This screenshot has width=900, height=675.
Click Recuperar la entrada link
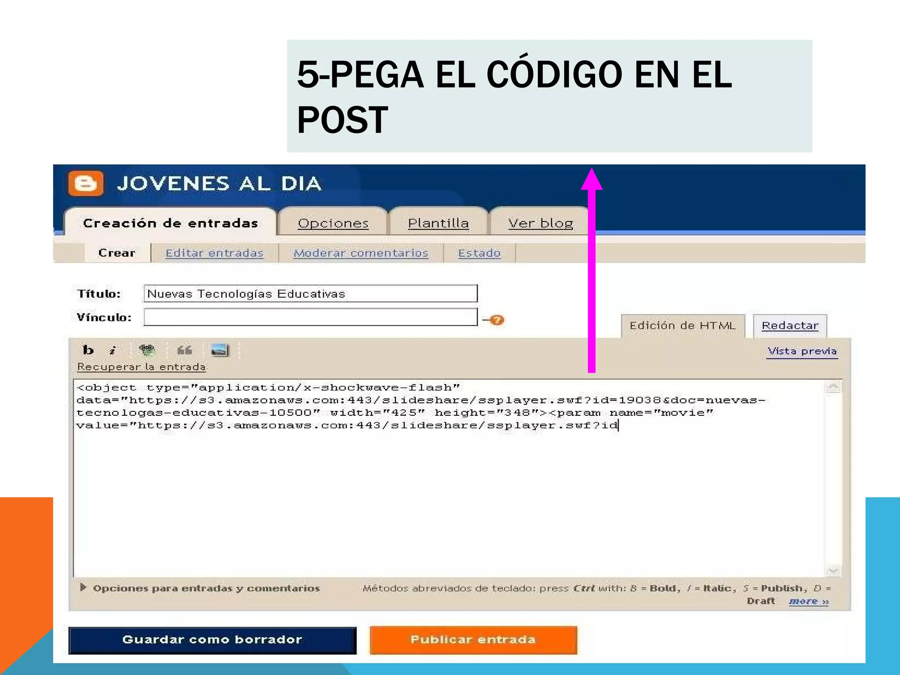click(142, 367)
